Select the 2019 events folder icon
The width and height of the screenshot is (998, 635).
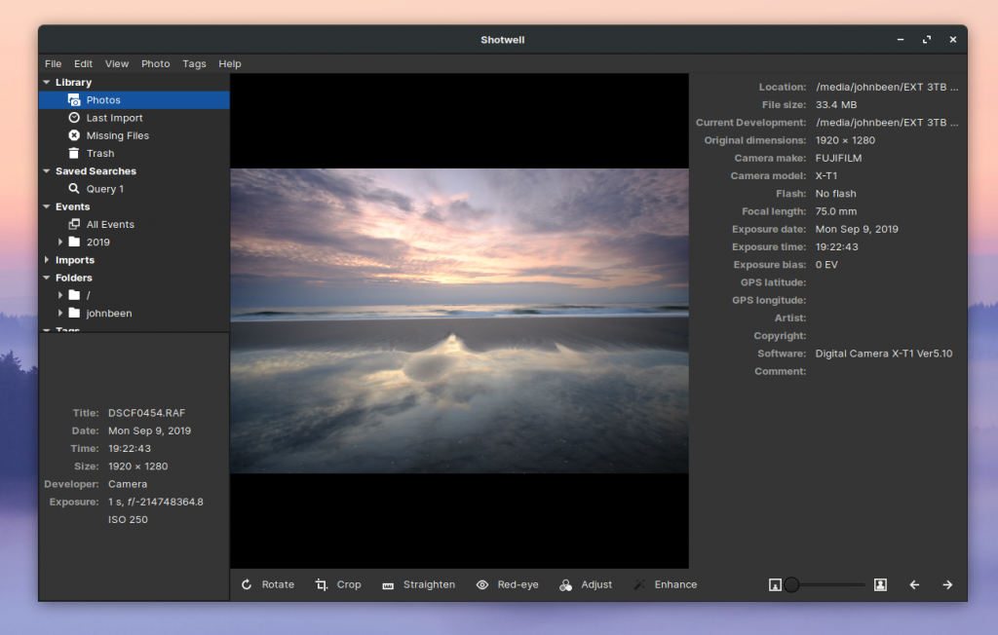(74, 242)
